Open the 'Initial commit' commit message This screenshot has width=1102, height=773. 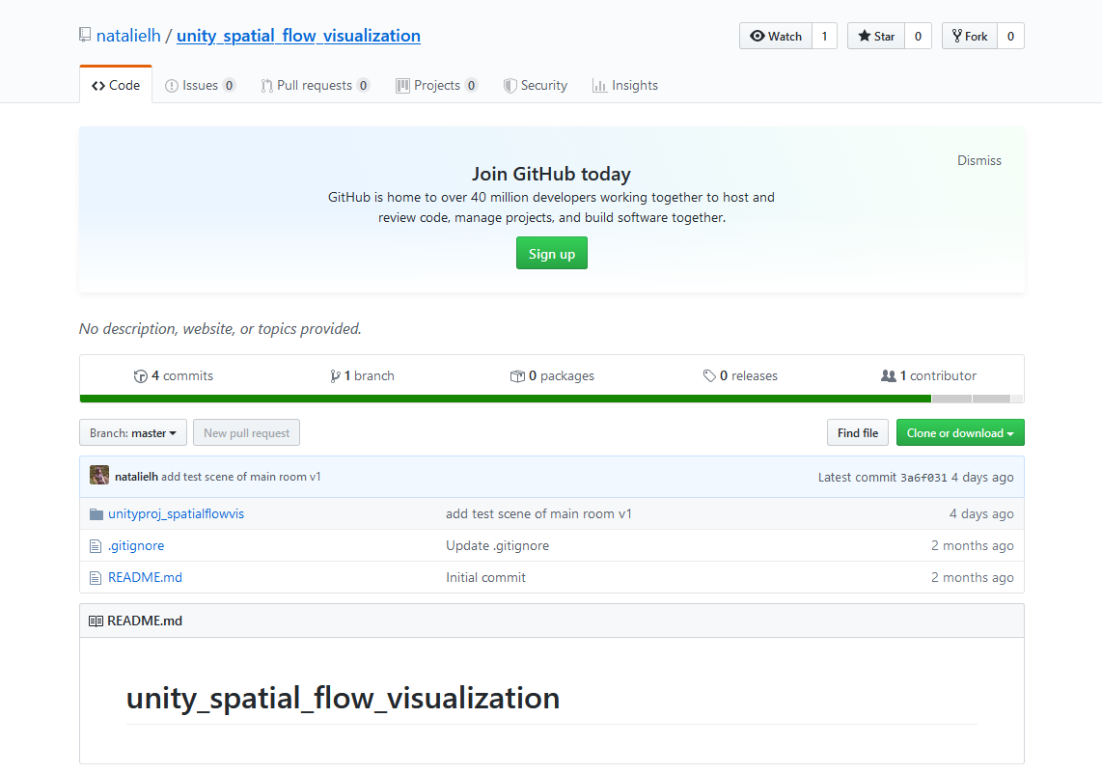coord(485,578)
